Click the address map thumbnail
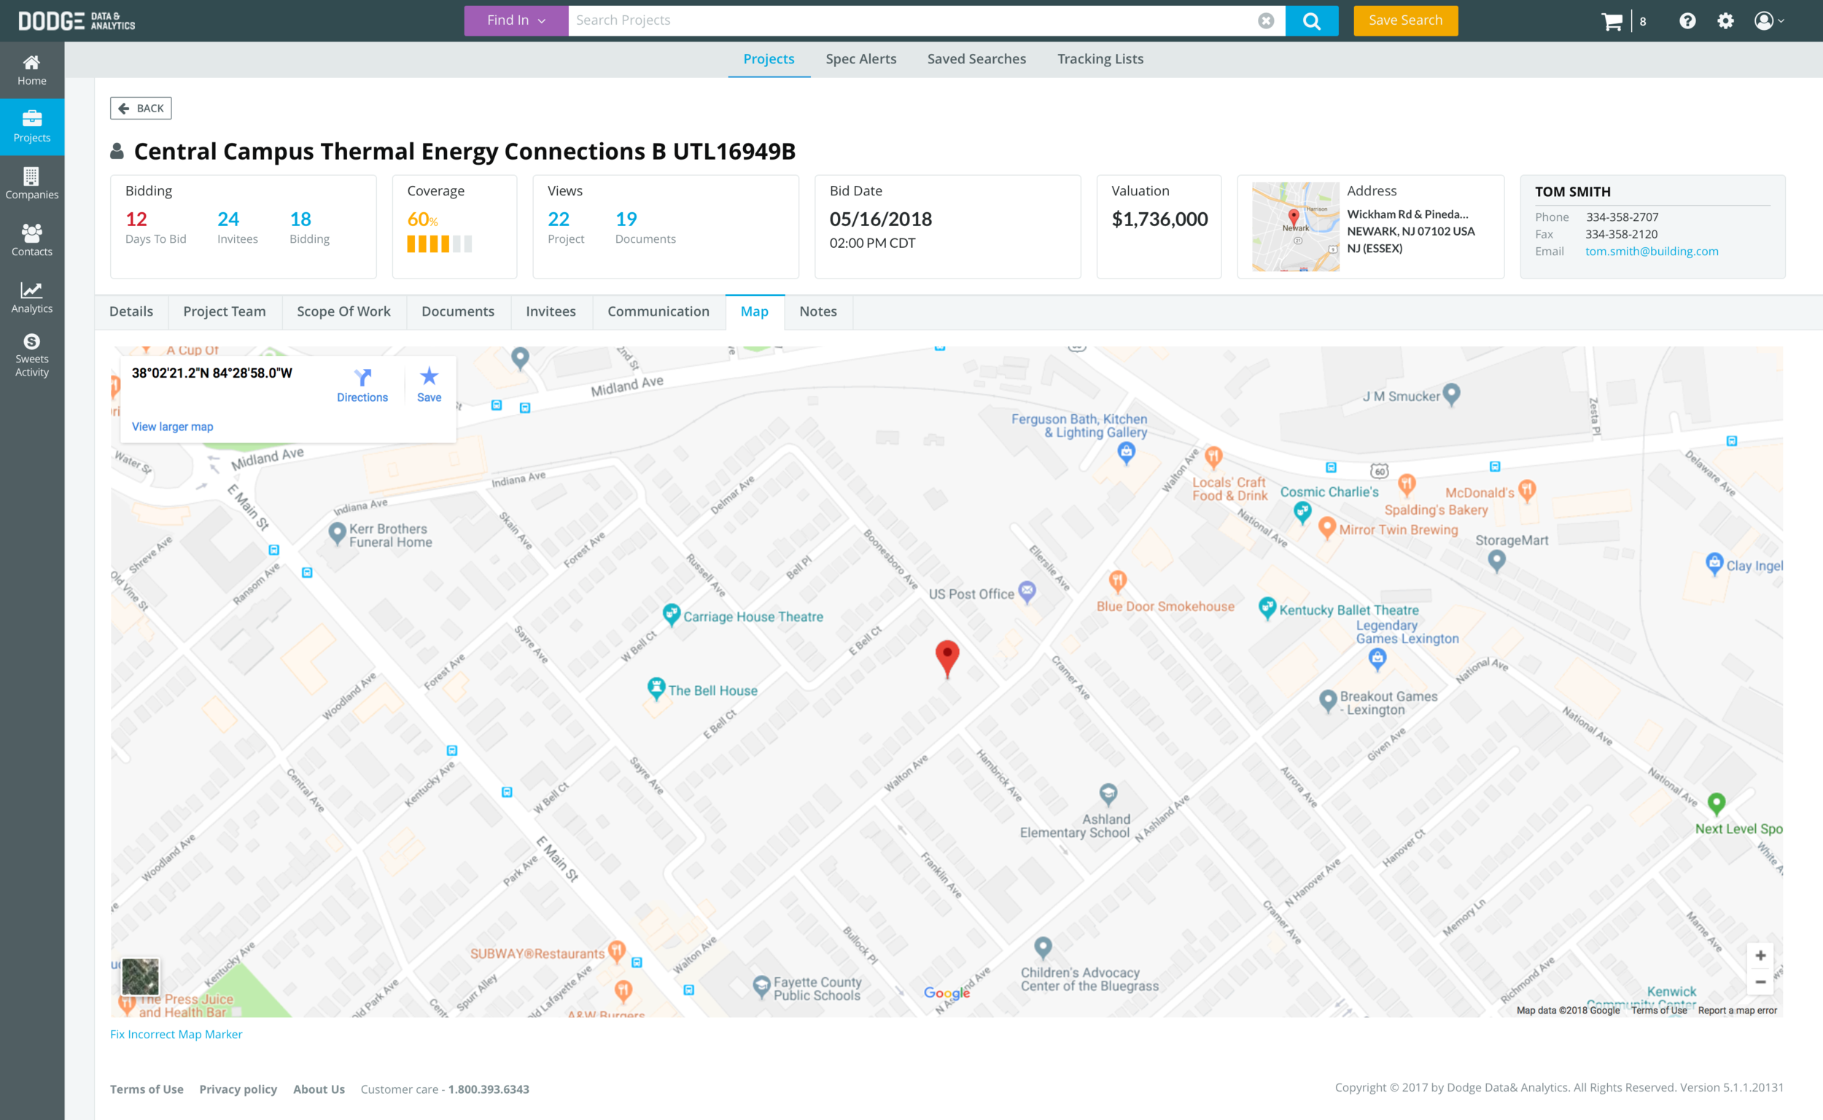Image resolution: width=1823 pixels, height=1120 pixels. [x=1295, y=227]
